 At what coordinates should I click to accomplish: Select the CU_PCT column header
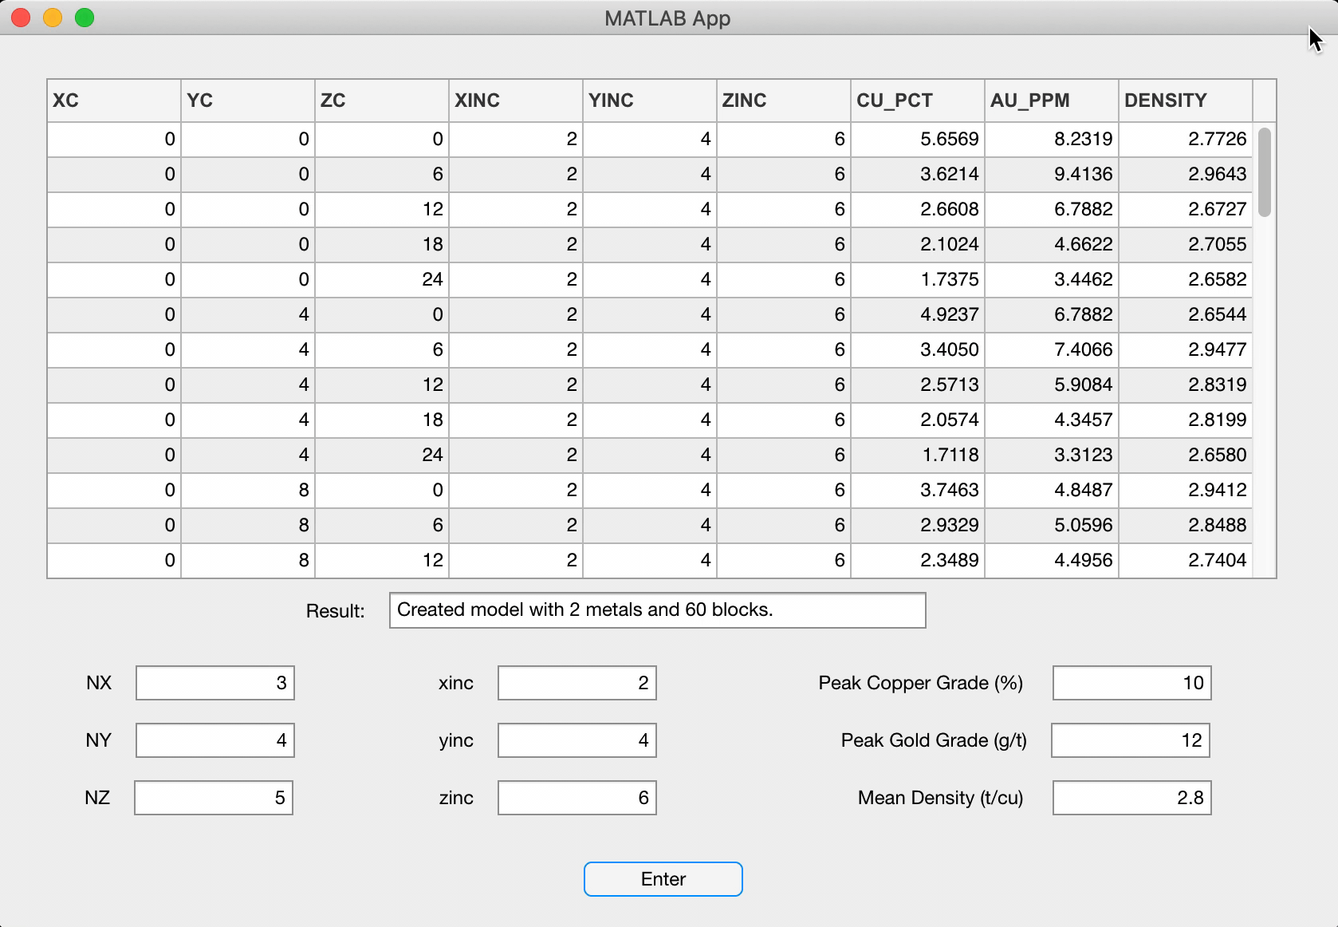click(x=917, y=101)
